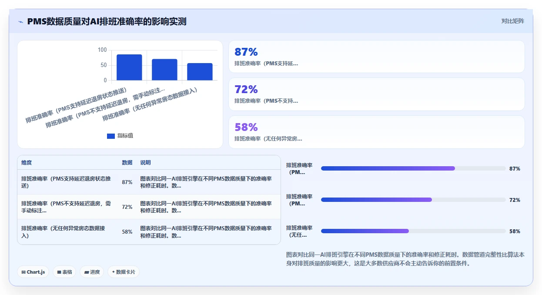
Task: Select the tallest chart bar for 87%
Action: pos(129,67)
